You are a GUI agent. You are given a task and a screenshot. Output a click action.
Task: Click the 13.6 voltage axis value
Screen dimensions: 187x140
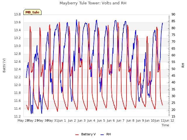coord(18,22)
